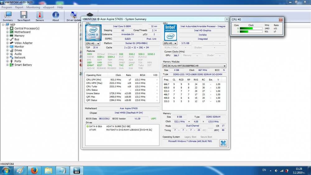The width and height of the screenshot is (311, 175).
Task: Click the HWiNFO taskbar button
Action: 77,170
